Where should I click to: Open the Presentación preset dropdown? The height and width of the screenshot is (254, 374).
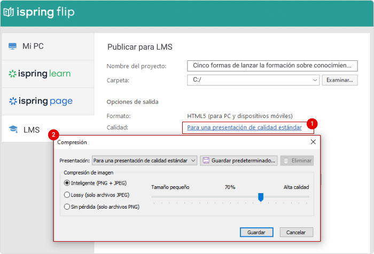click(145, 161)
